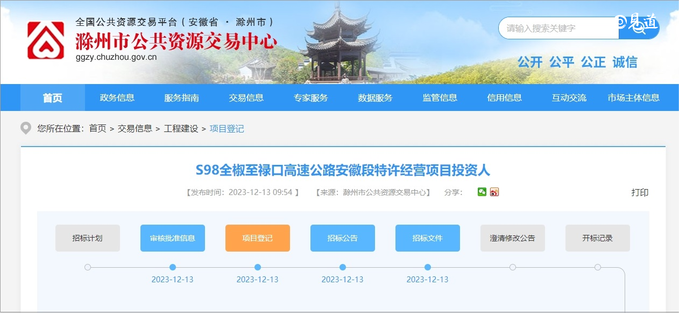The image size is (679, 313).
Task: Select the 审核批准信息 stage tab
Action: click(173, 238)
